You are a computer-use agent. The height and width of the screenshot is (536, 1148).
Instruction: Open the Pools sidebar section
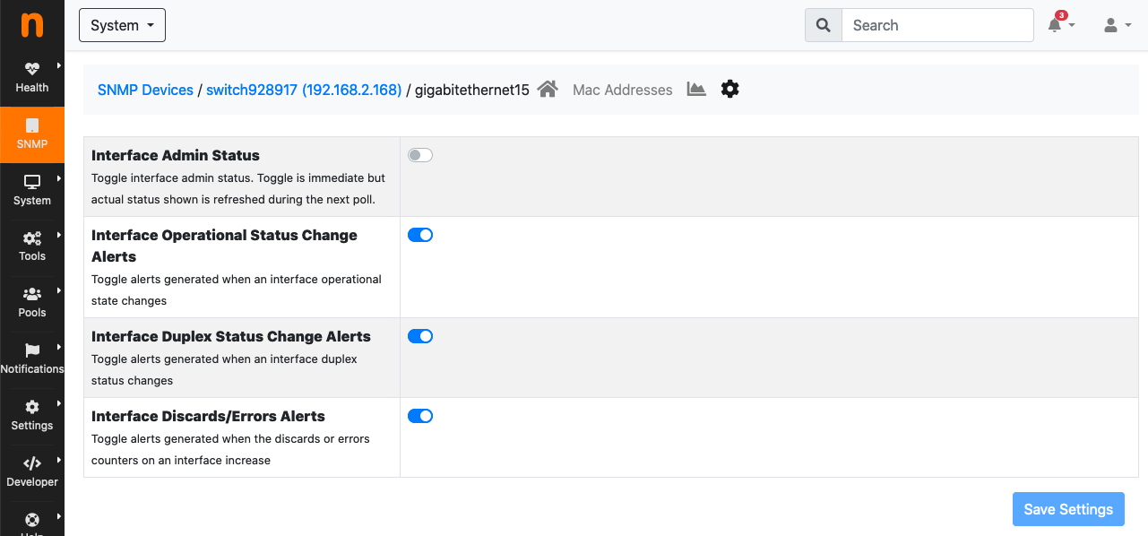[x=32, y=303]
